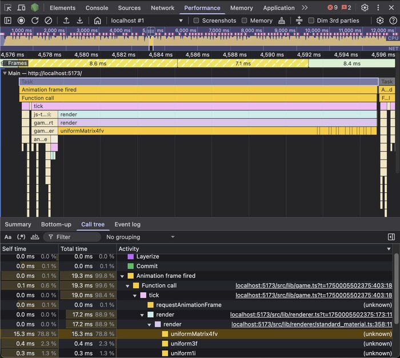Click the upload profile icon
400x358 pixels.
(x=66, y=21)
